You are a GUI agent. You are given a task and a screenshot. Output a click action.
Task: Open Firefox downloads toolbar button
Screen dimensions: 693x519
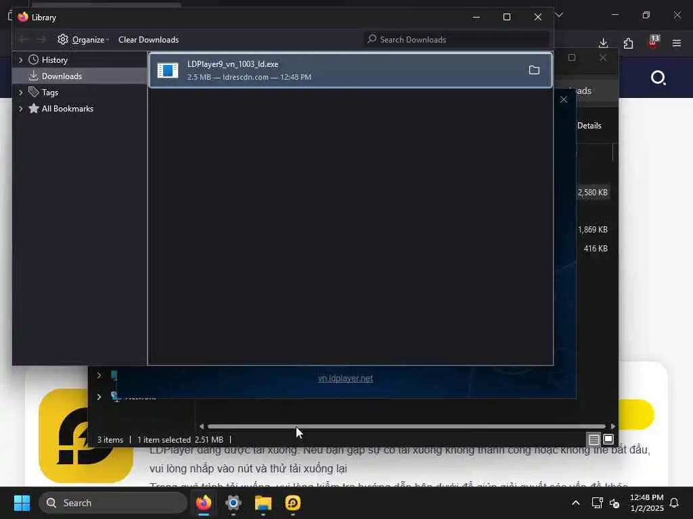(603, 43)
